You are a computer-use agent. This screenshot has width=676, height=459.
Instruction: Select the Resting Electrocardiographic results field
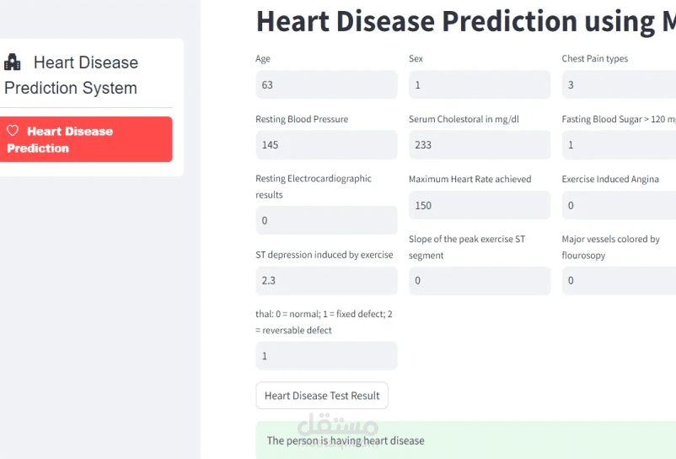click(326, 220)
